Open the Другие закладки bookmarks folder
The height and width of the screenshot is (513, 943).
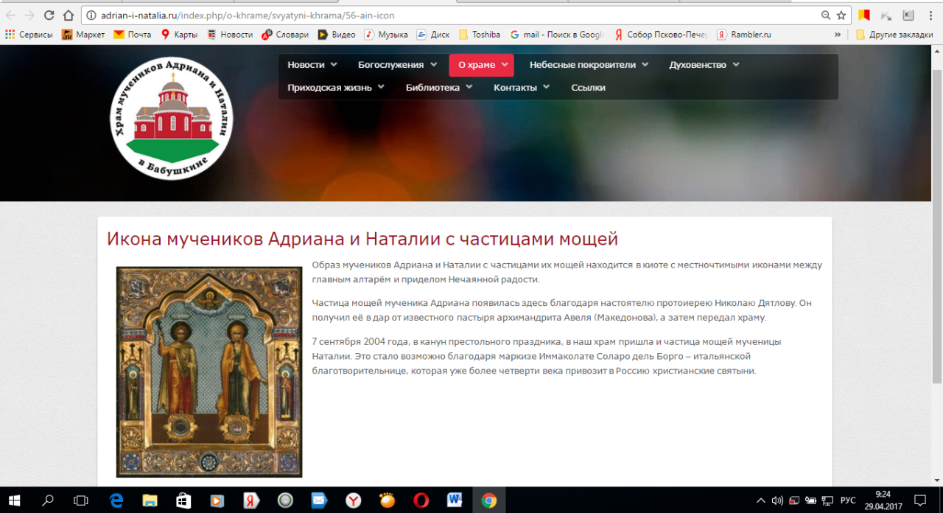pos(894,34)
